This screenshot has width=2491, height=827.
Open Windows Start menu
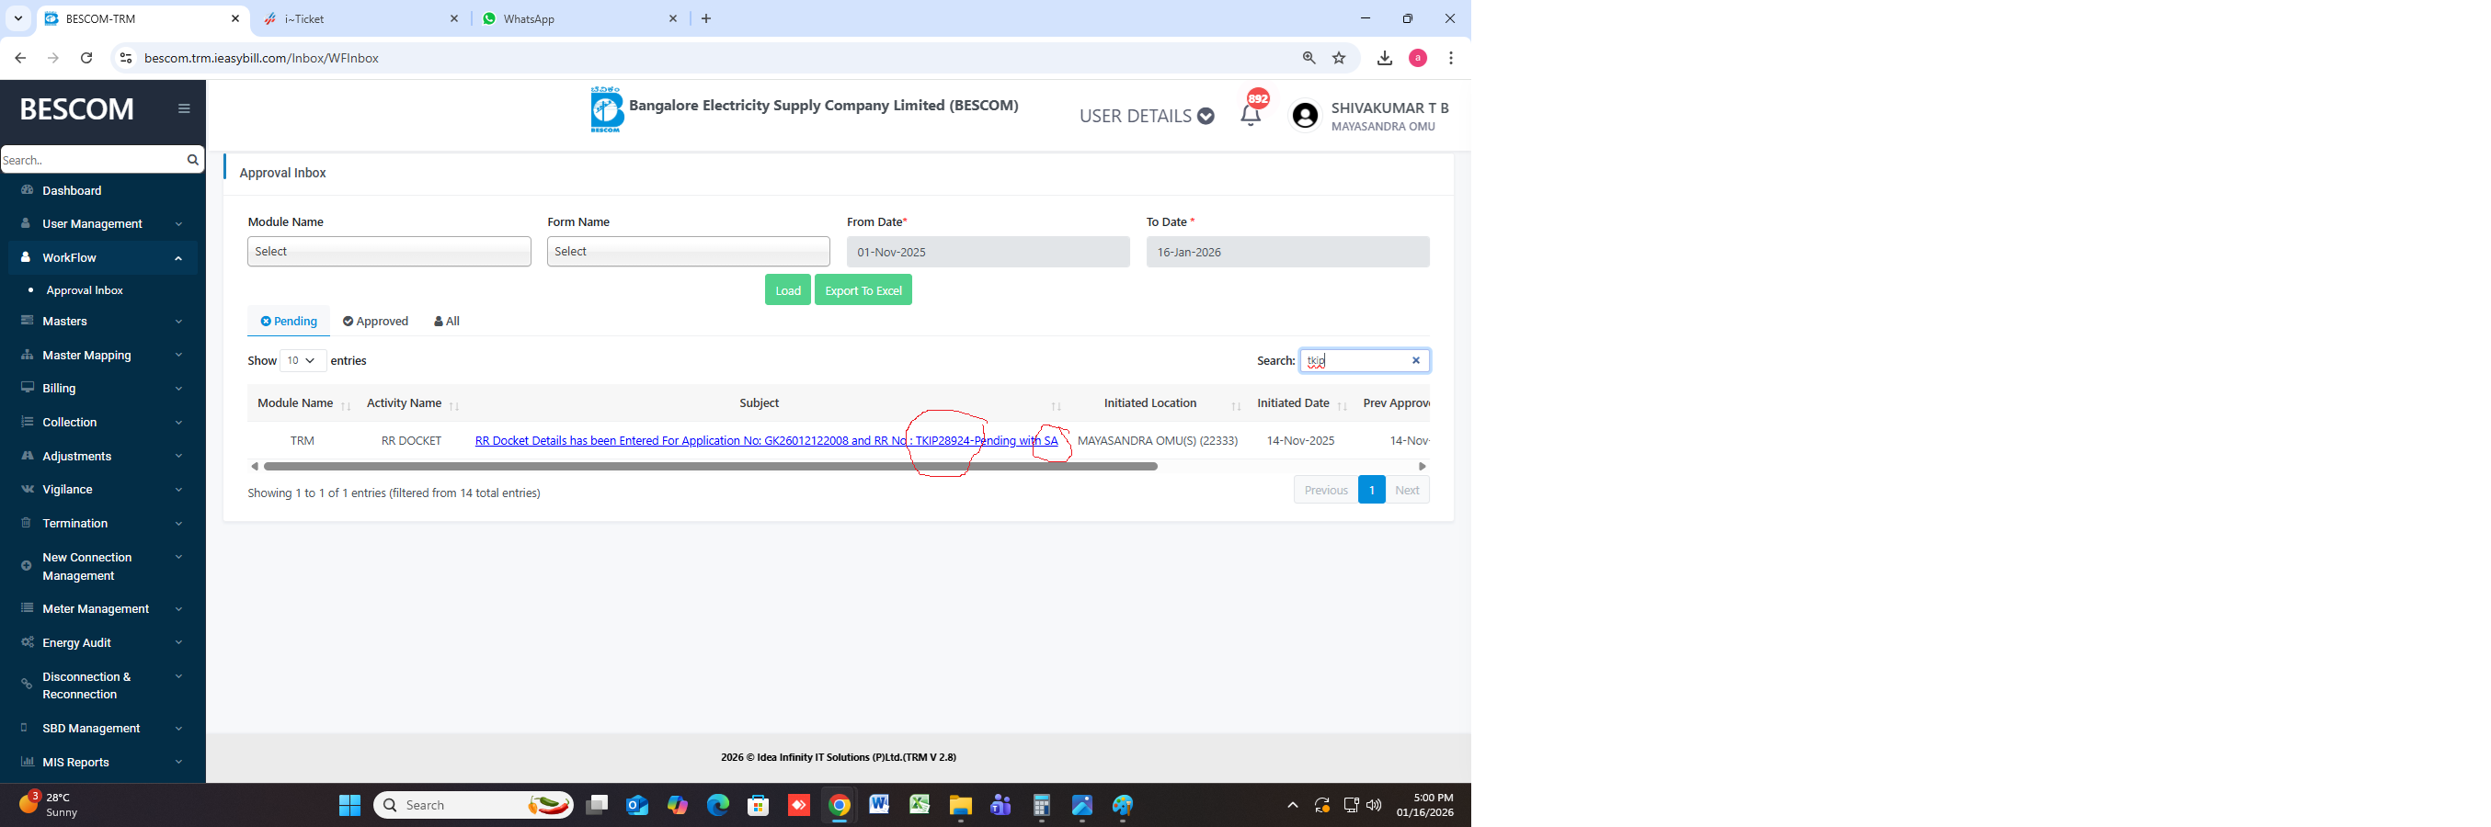[350, 805]
